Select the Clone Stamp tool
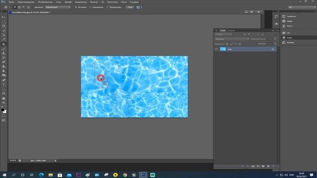The height and width of the screenshot is (178, 317). pos(3,53)
